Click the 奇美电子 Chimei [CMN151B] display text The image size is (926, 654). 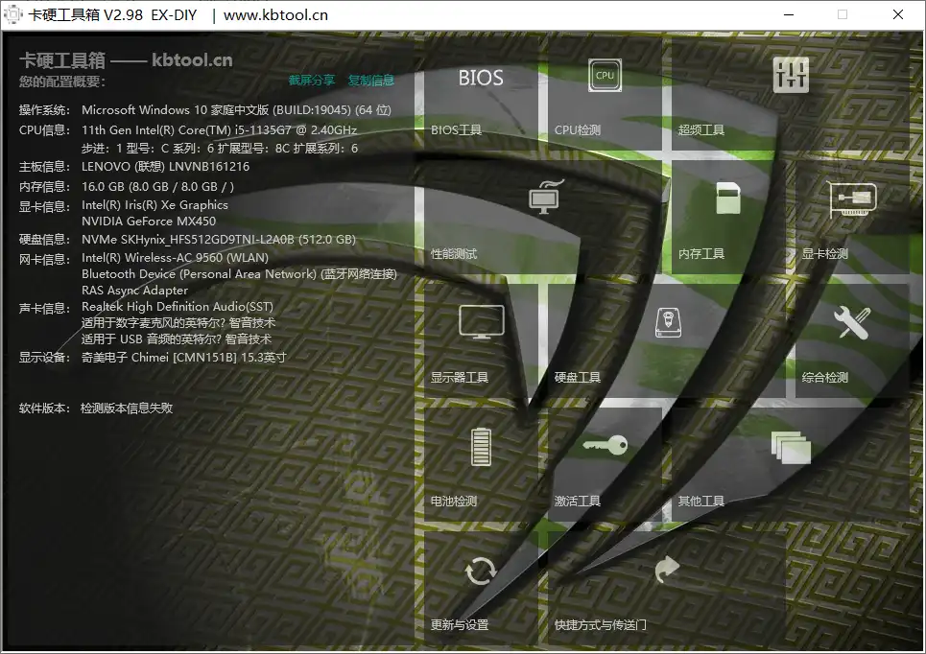point(183,357)
